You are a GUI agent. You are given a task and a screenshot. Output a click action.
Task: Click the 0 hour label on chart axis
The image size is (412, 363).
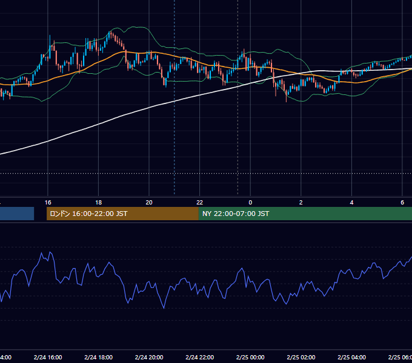250,203
